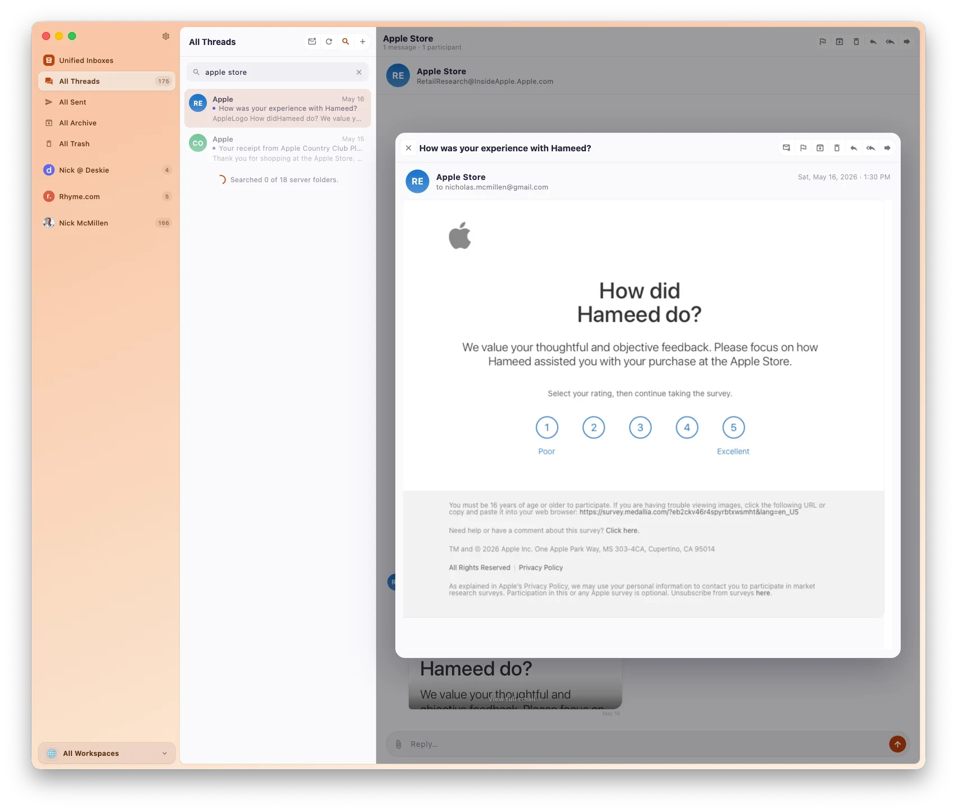The image size is (957, 811).
Task: Select rating 4 in the survey
Action: 687,427
